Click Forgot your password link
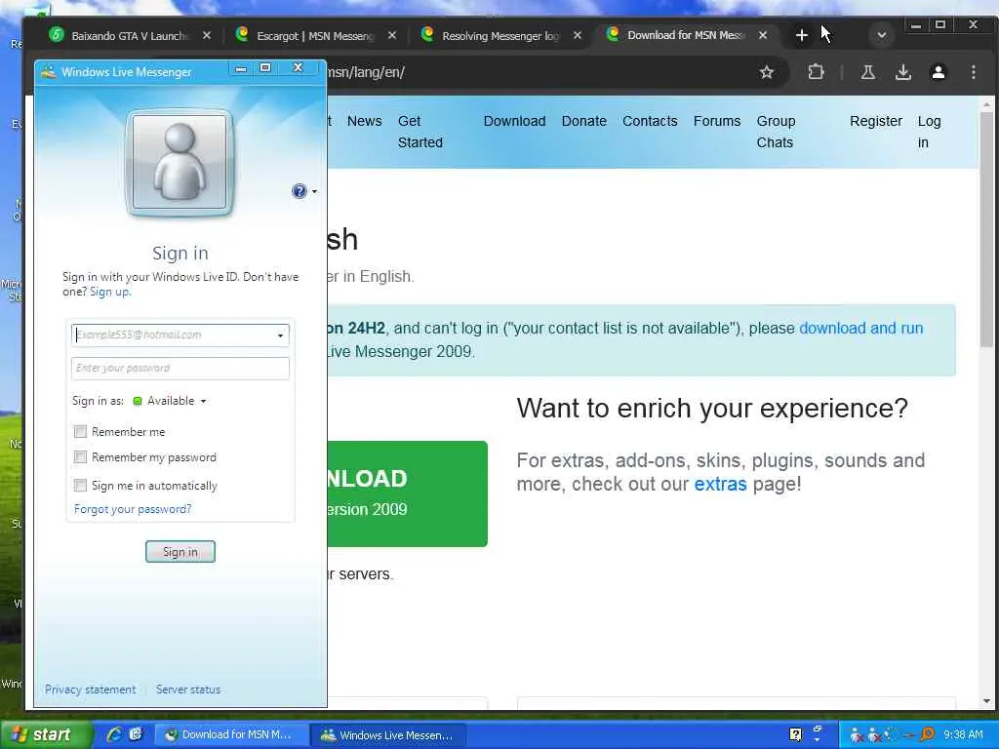Screen dimensions: 999x749 (x=133, y=509)
